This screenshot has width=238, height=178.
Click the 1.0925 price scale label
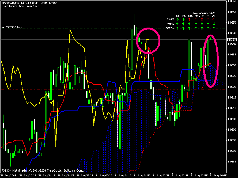(232, 76)
